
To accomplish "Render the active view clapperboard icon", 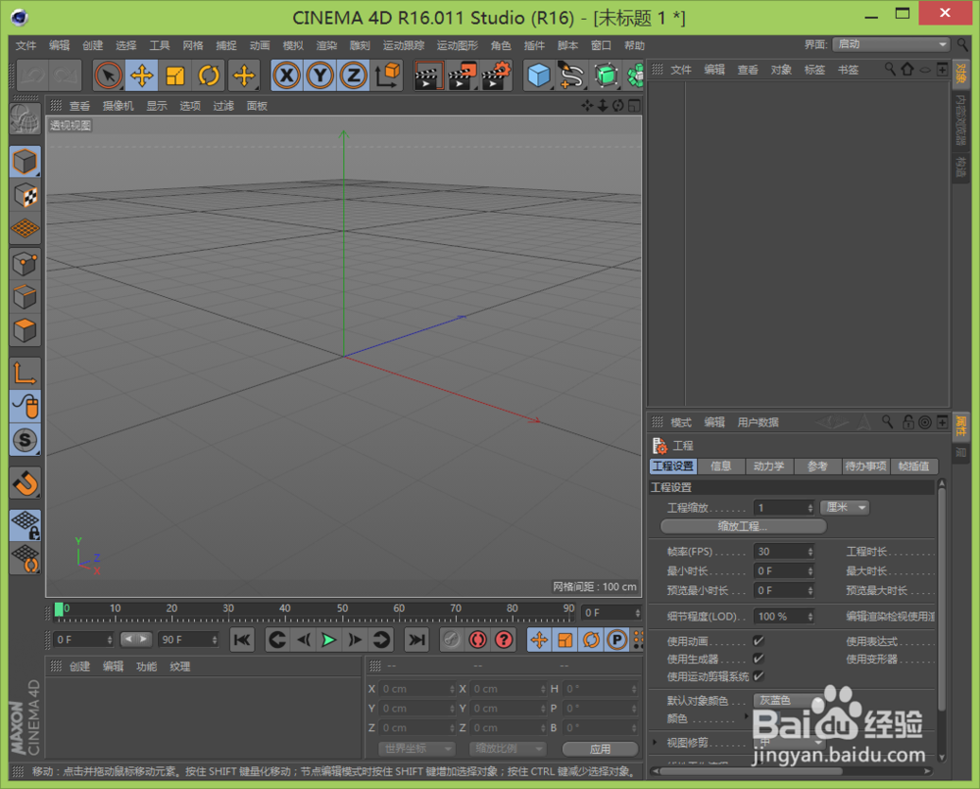I will (429, 75).
